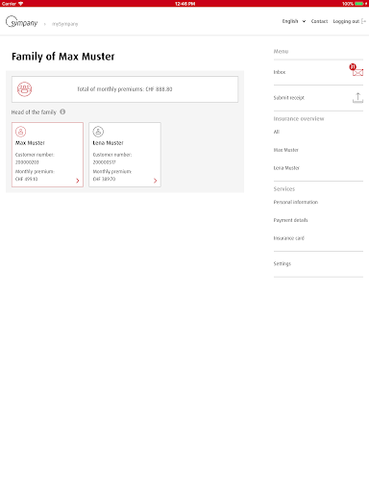Click Logging out
This screenshot has height=492, width=369.
pos(346,21)
